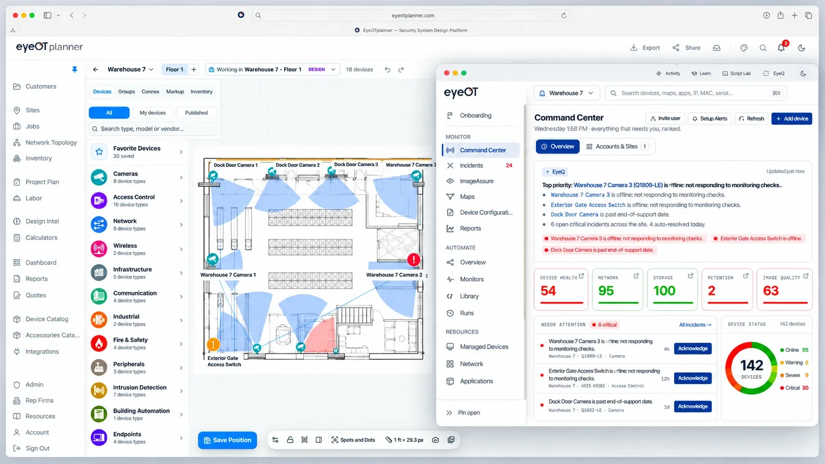This screenshot has width=825, height=464.
Task: Select the Dock Door Camera 1 marker
Action: [213, 175]
